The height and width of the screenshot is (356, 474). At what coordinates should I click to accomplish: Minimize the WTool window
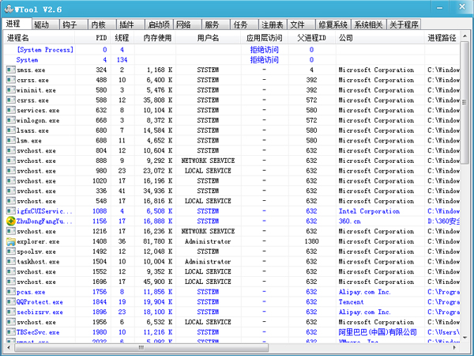click(439, 8)
